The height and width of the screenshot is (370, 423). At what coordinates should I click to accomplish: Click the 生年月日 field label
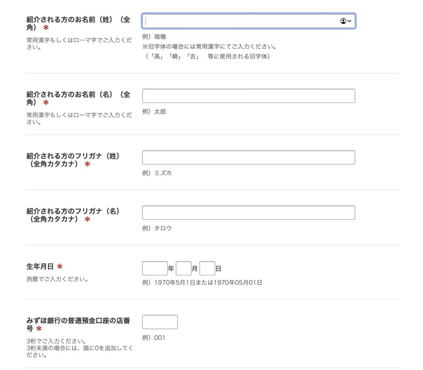pyautogui.click(x=40, y=266)
